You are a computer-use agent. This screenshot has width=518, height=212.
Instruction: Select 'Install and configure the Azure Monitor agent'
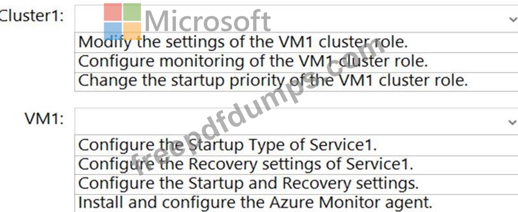255,202
